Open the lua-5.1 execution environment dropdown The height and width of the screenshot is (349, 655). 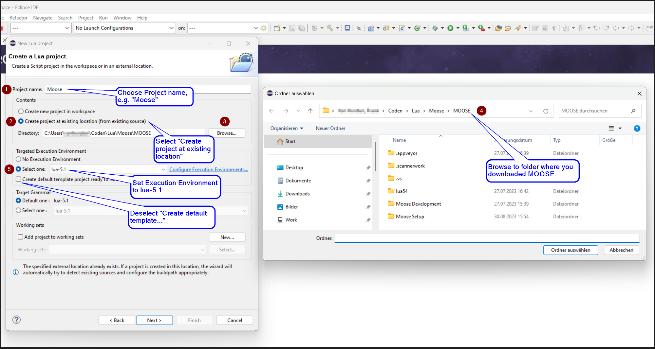[x=163, y=169]
